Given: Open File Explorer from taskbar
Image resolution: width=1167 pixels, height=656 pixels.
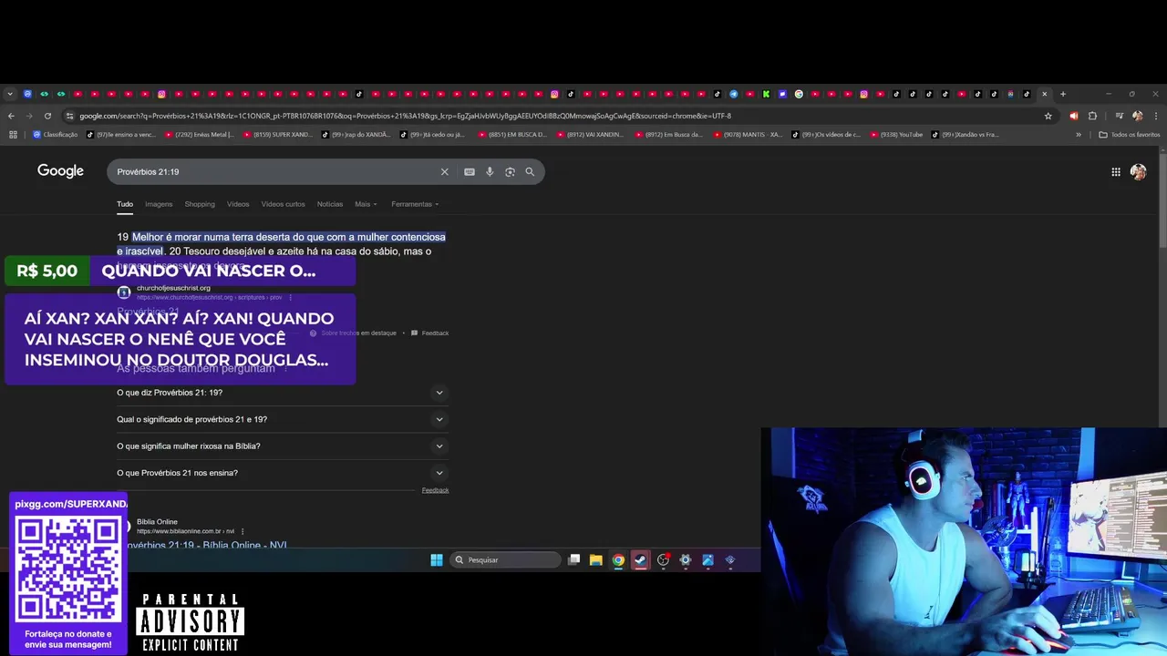Looking at the screenshot, I should (x=595, y=560).
